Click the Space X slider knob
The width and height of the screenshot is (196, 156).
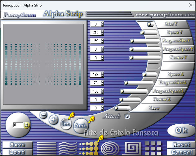[x=145, y=75]
